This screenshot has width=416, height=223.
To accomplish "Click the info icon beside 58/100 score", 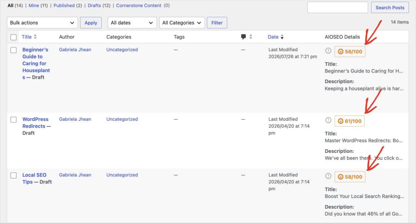I will [x=328, y=176].
